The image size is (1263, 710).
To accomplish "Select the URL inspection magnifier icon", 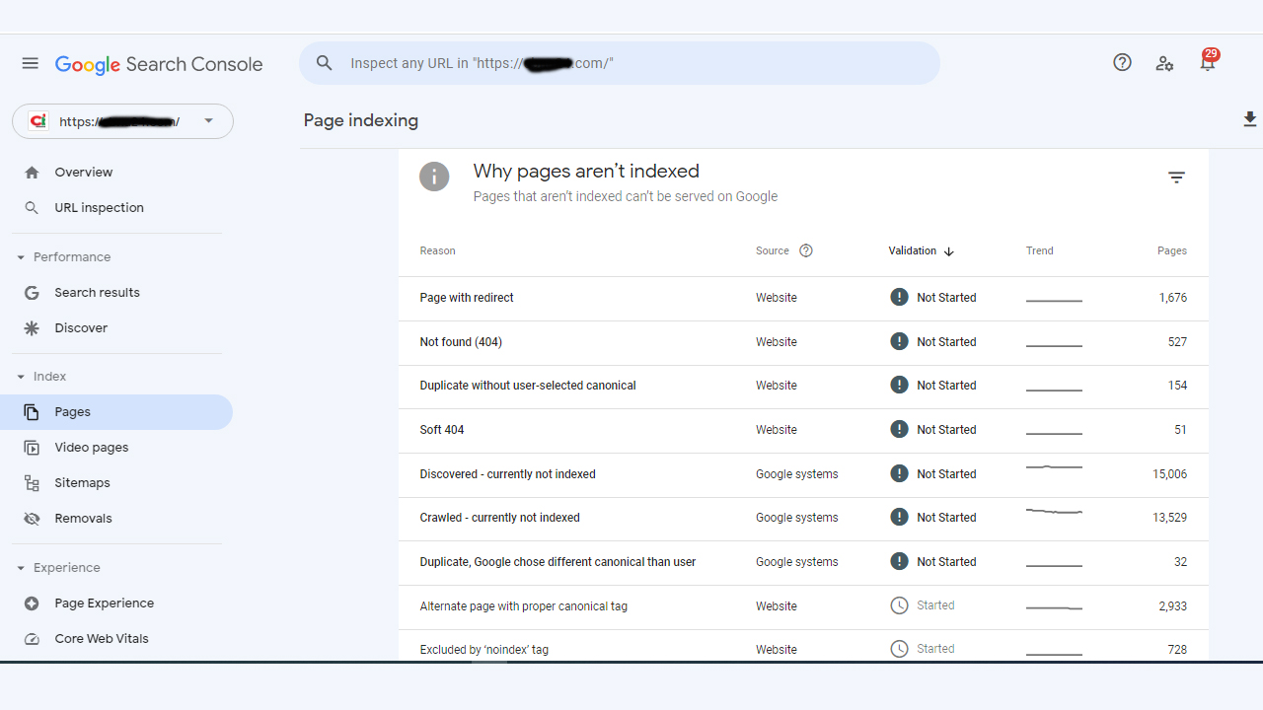I will tap(33, 207).
